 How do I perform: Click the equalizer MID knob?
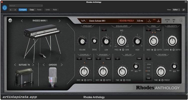click(122, 41)
